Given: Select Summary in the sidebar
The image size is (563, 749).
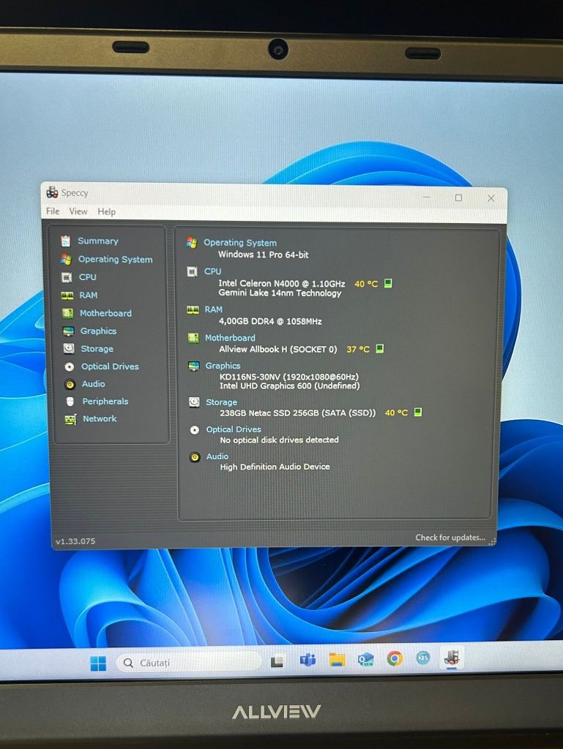Looking at the screenshot, I should [x=98, y=241].
